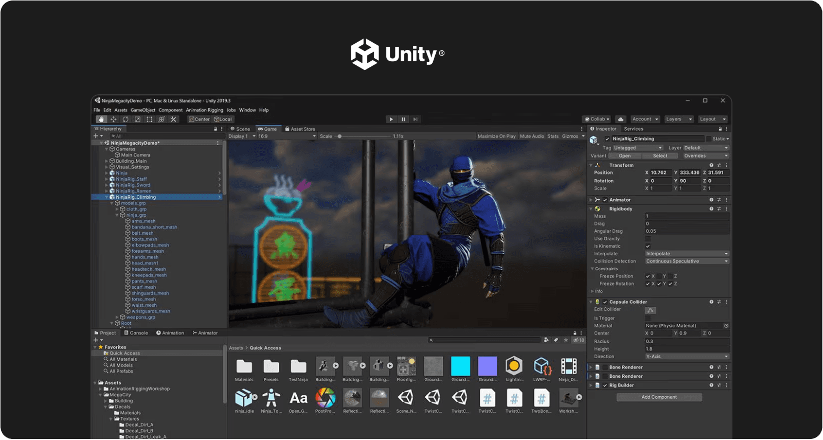Open the Layer Default dropdown
The width and height of the screenshot is (823, 440).
(x=706, y=148)
